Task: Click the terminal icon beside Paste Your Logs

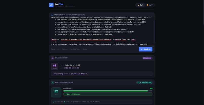Action: [x=52, y=15]
